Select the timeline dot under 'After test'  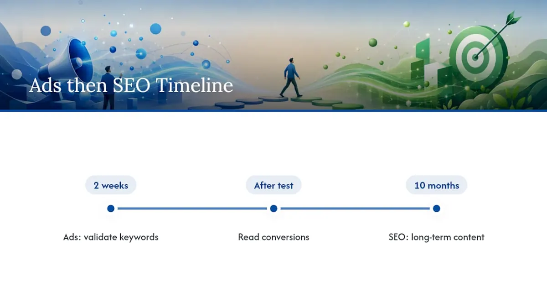point(273,209)
